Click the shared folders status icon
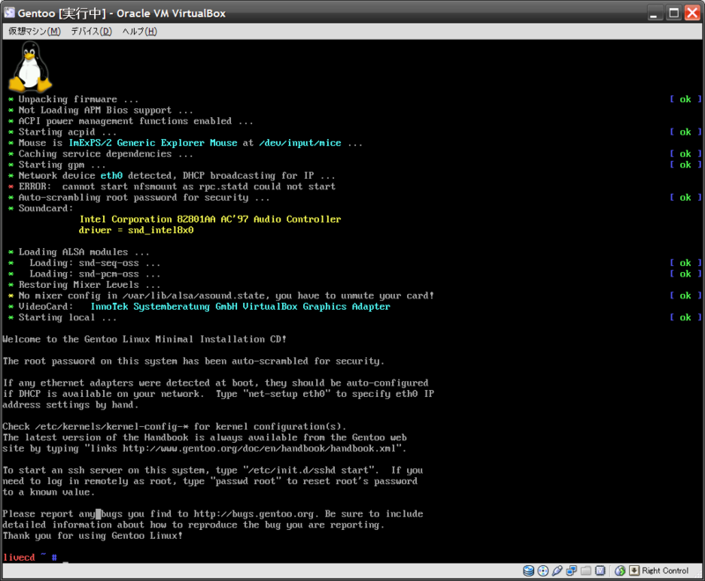This screenshot has width=705, height=581. 585,570
